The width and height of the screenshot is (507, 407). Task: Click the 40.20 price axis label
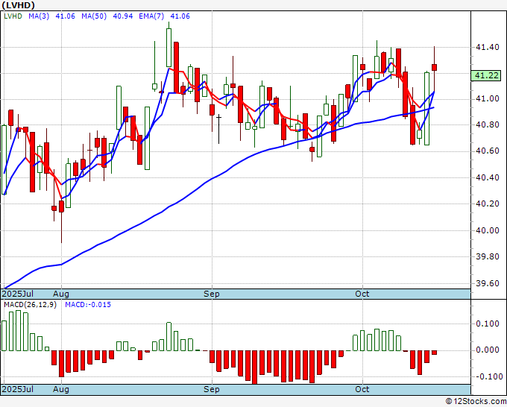point(488,203)
